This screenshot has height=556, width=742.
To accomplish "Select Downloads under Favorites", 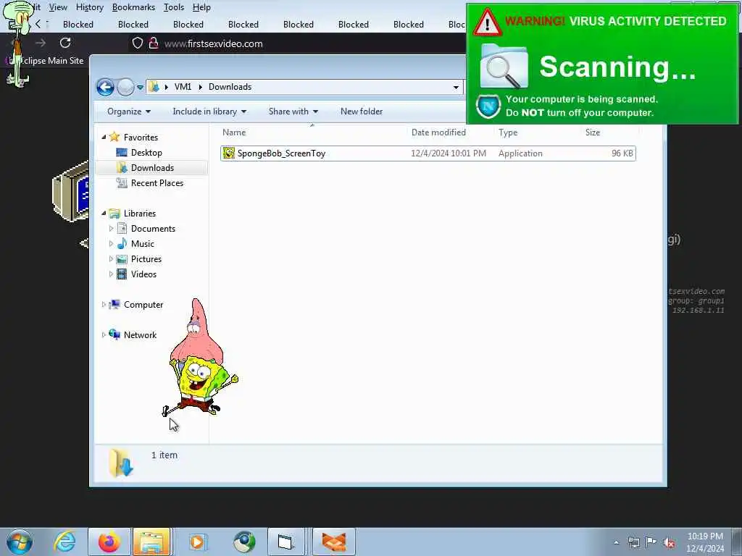I will coord(152,168).
